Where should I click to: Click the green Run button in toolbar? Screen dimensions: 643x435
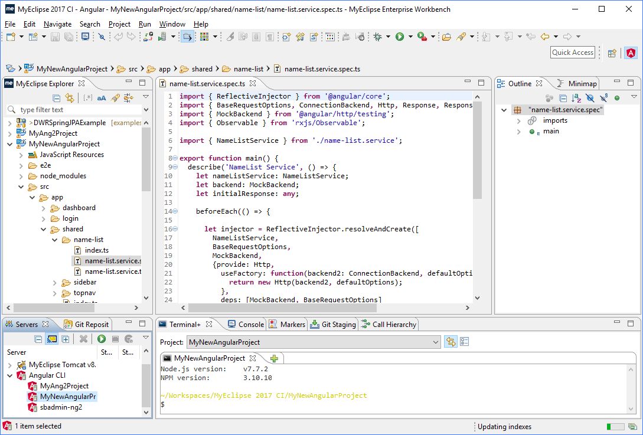[x=400, y=37]
